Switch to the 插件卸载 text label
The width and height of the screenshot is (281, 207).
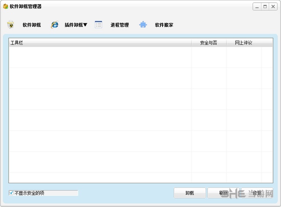tap(73, 25)
